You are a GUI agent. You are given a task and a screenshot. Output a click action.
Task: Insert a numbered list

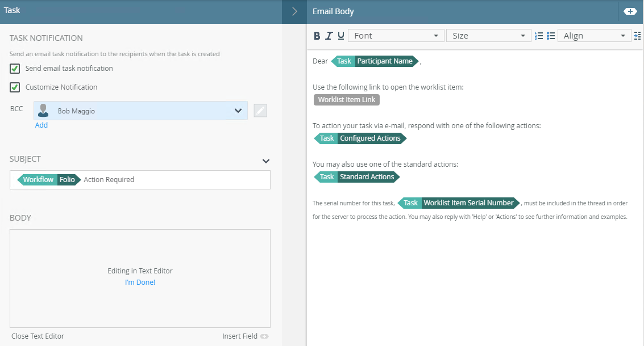[539, 36]
